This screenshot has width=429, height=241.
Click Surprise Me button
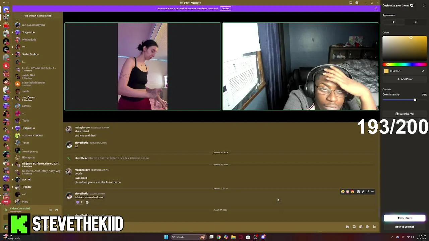tap(405, 114)
